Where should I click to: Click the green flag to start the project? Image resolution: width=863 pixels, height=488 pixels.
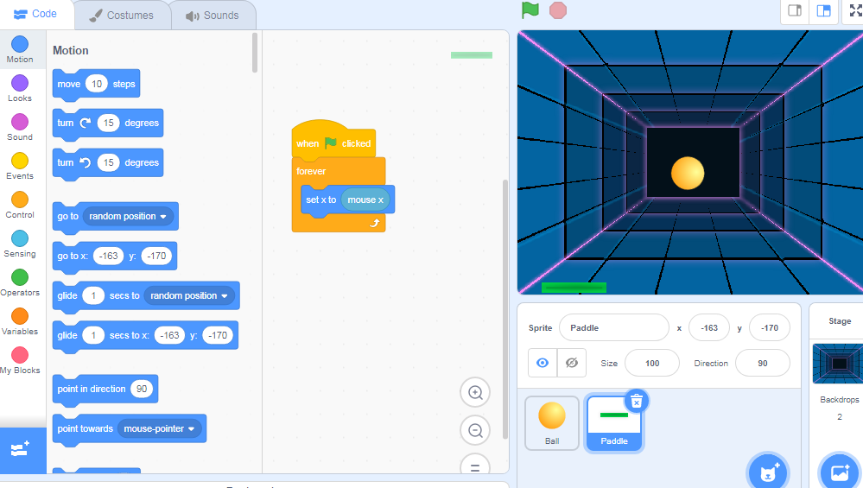pos(530,10)
